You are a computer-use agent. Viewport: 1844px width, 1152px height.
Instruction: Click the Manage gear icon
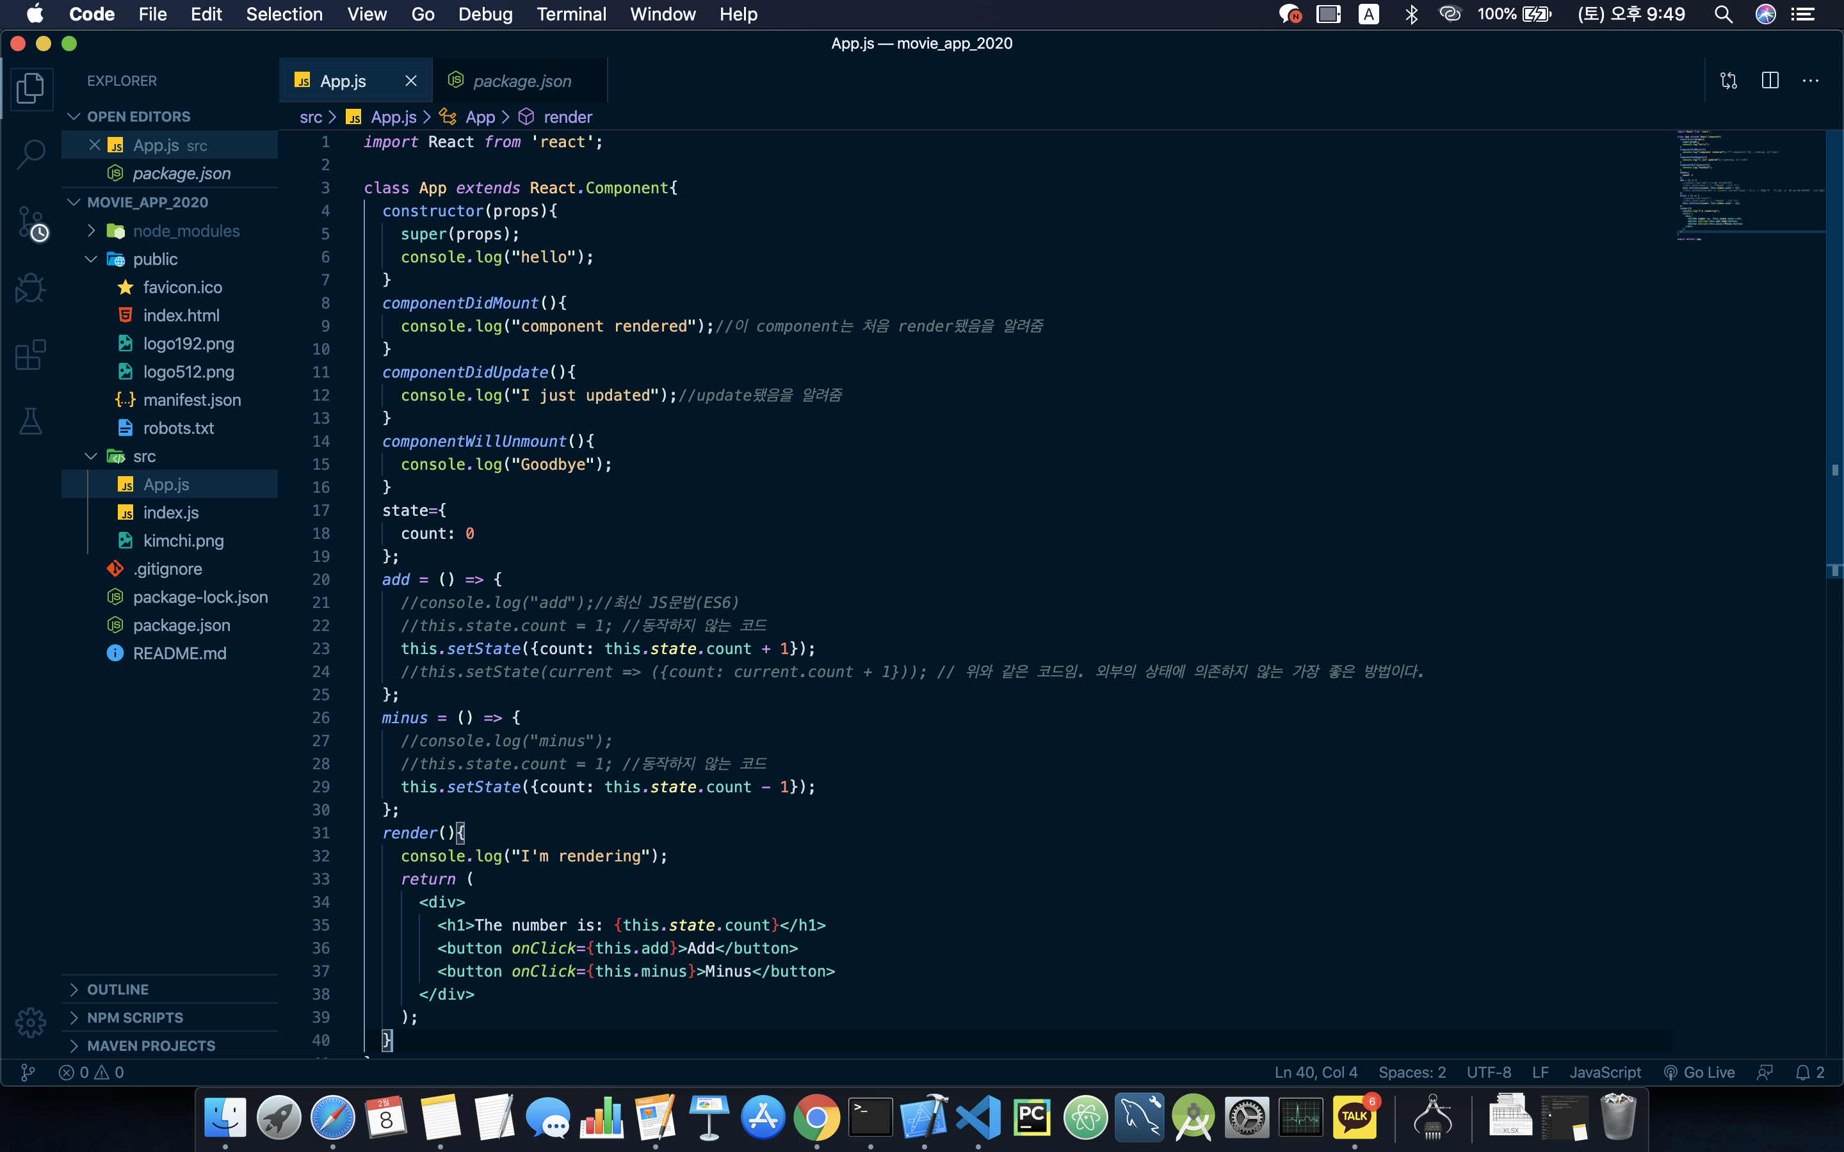pos(31,1021)
